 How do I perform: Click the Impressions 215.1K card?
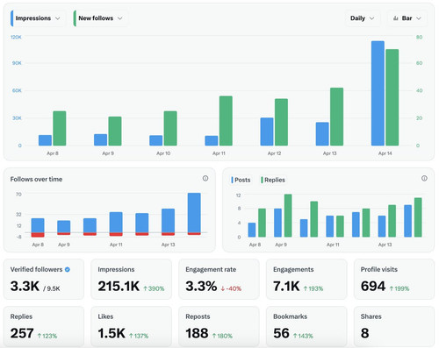click(x=131, y=279)
